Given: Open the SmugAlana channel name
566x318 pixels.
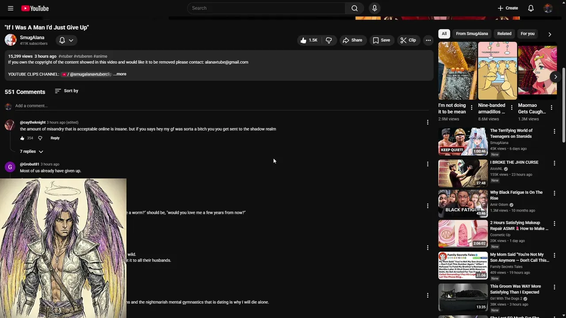Looking at the screenshot, I should pos(32,38).
